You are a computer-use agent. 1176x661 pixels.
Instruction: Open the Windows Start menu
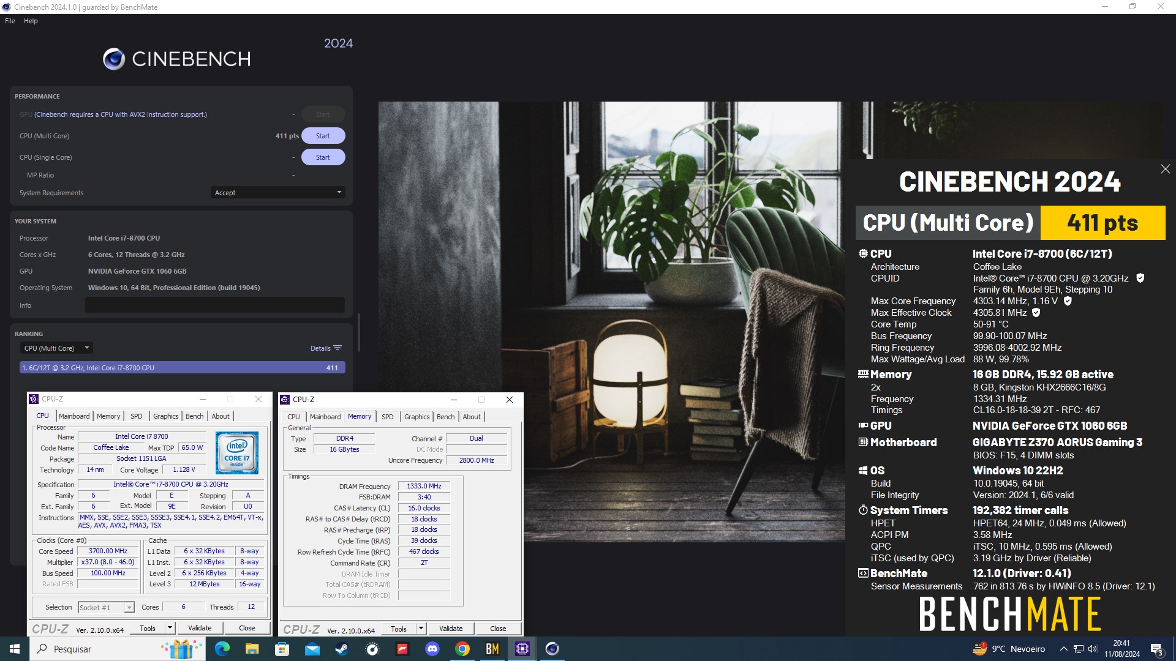pos(15,649)
